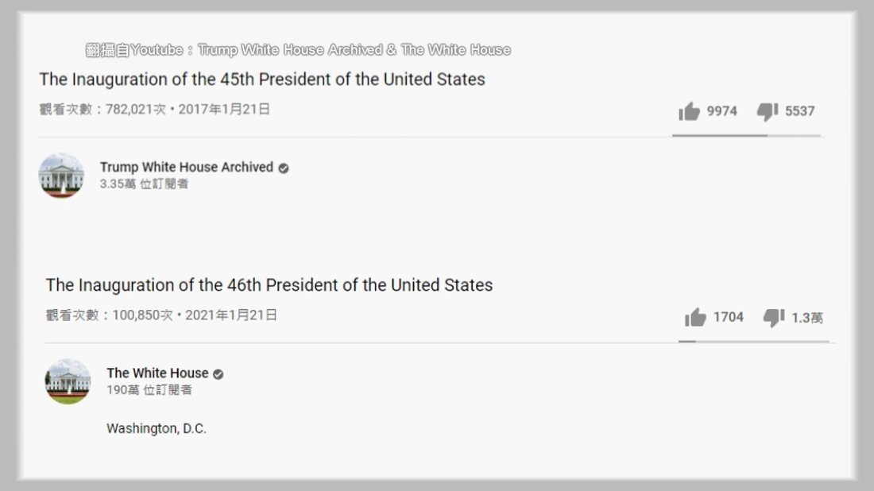This screenshot has height=491, width=874.
Task: Click like-ratio bar under 9974 and 5537
Action: click(x=746, y=136)
